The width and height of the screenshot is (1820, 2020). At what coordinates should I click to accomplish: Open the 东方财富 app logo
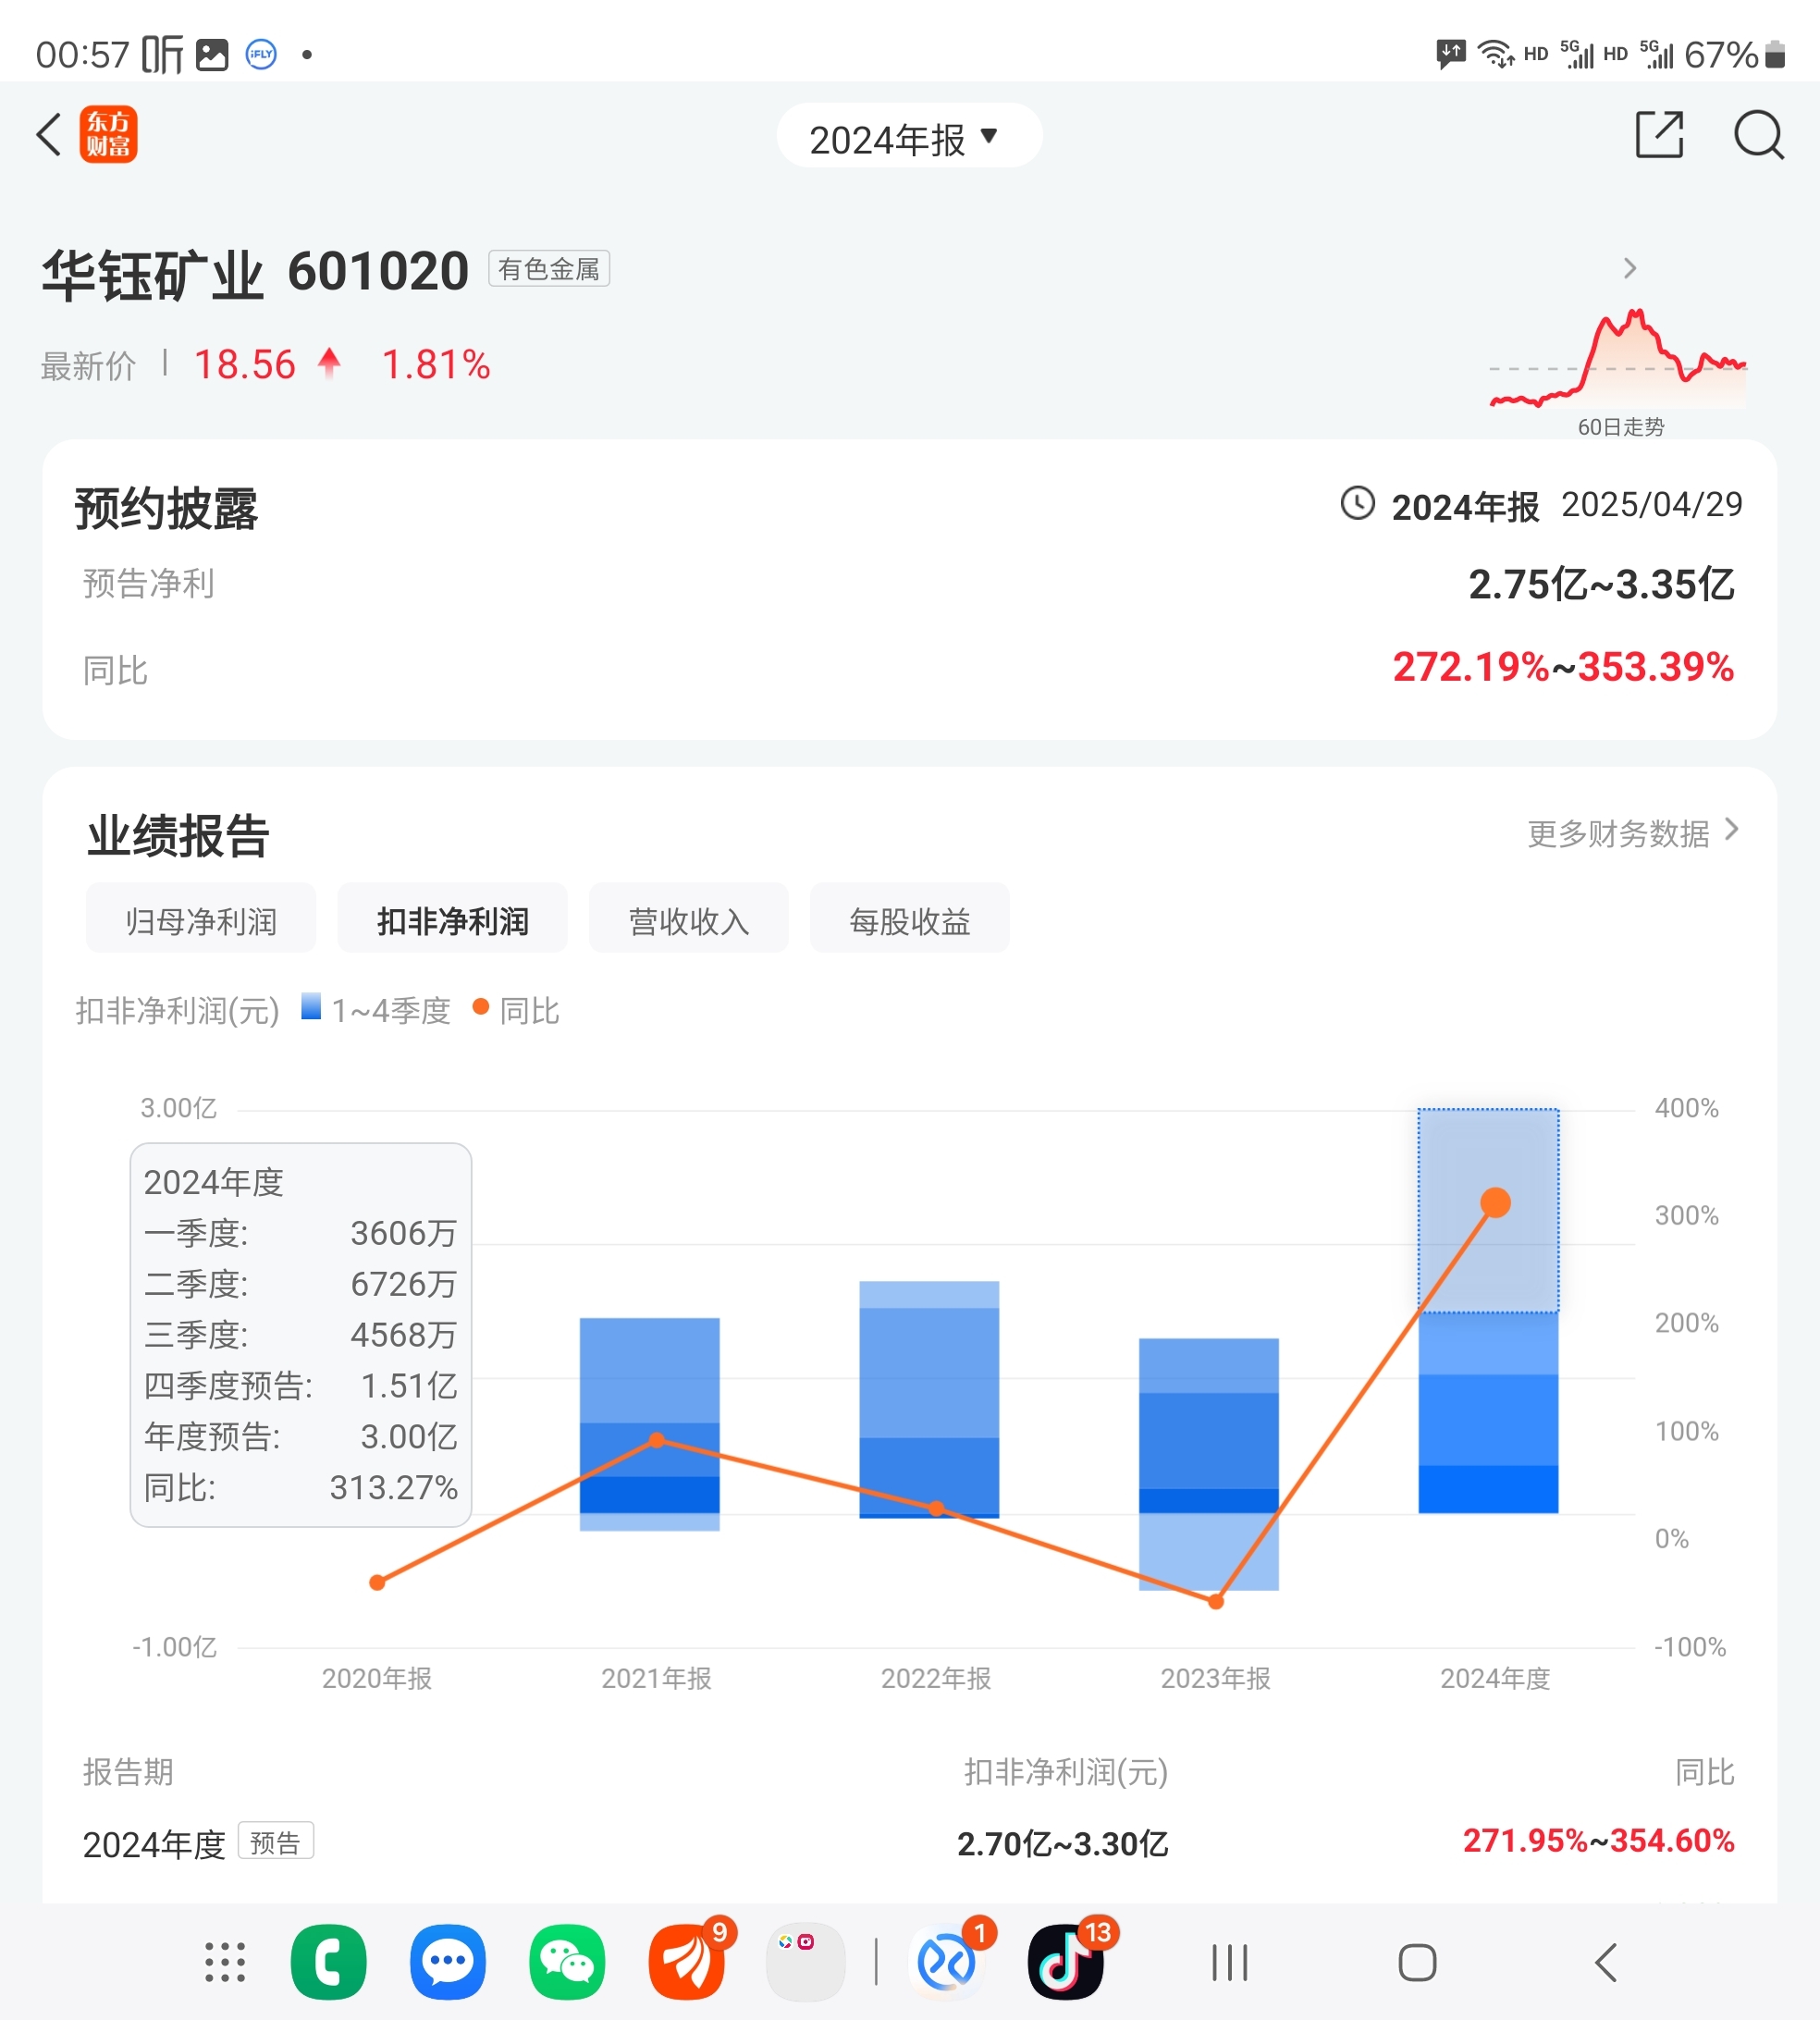coord(108,134)
